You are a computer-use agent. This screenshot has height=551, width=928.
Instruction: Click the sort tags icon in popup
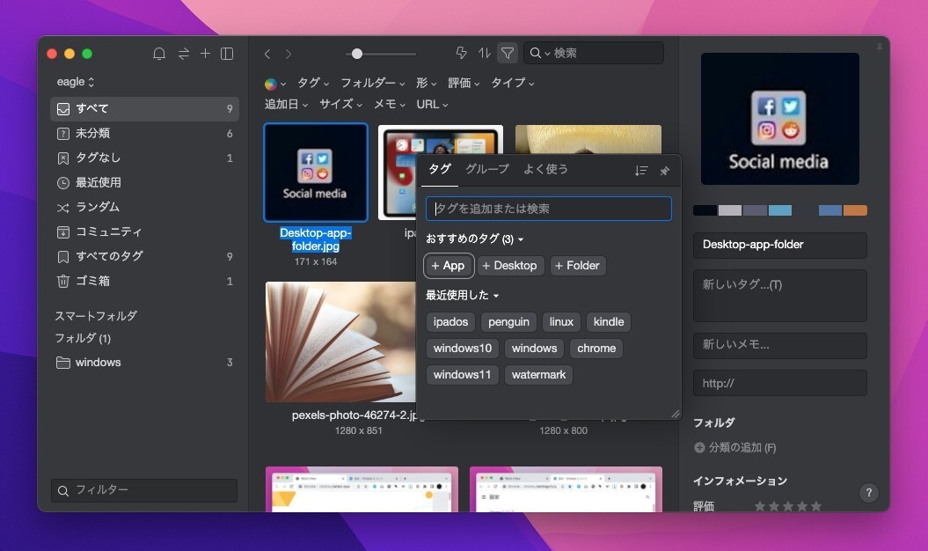641,171
